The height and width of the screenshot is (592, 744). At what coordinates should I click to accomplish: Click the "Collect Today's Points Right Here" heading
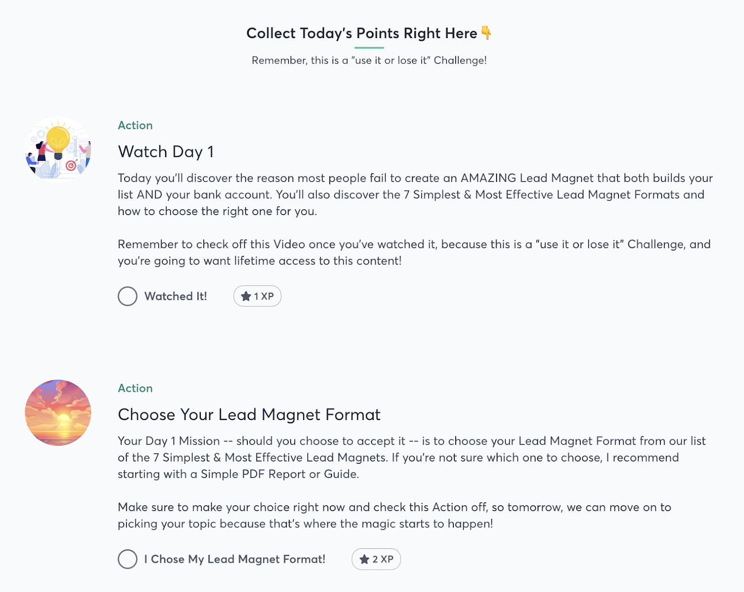(362, 33)
